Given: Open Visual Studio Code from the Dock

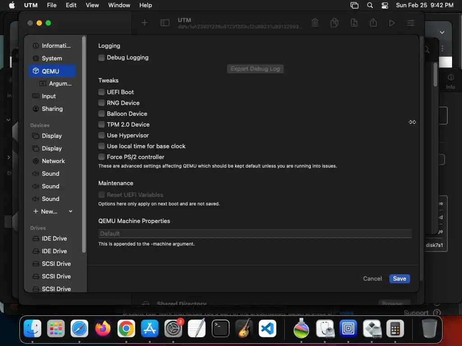Looking at the screenshot, I should (x=267, y=328).
